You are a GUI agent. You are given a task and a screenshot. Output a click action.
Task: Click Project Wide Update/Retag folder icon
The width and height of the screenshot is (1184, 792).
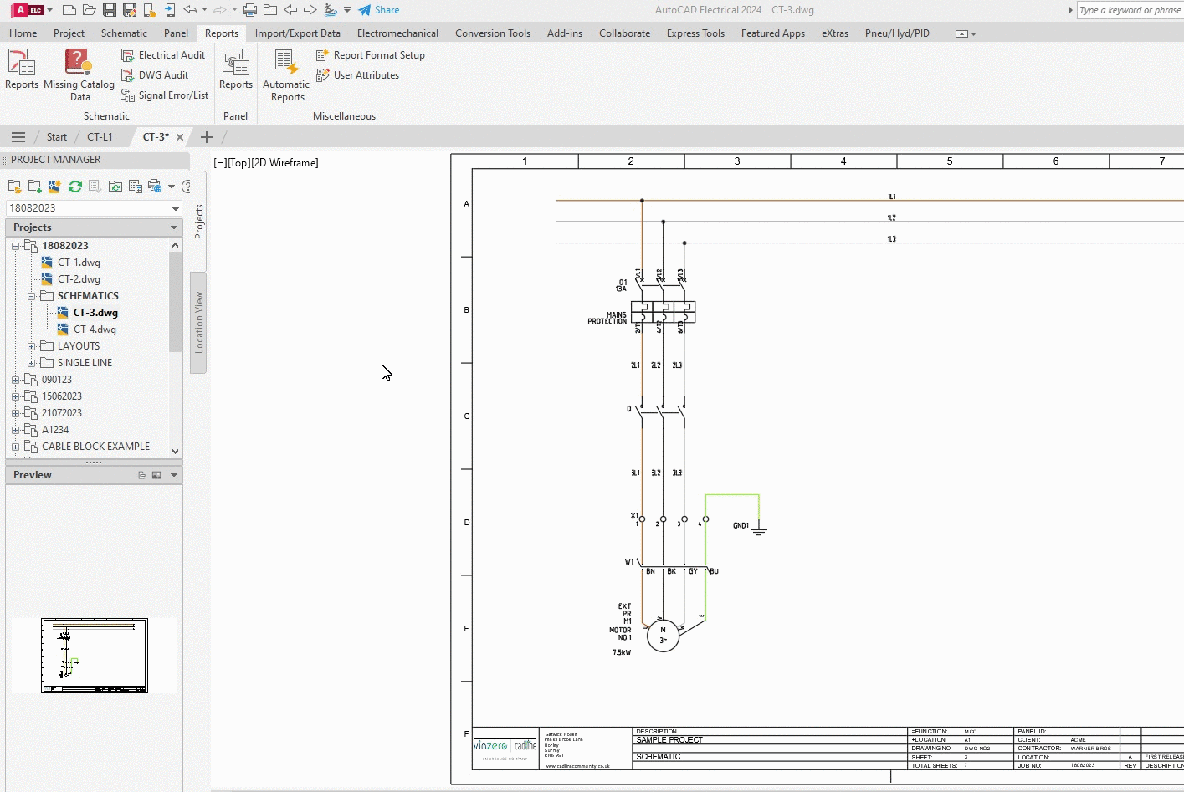click(115, 187)
